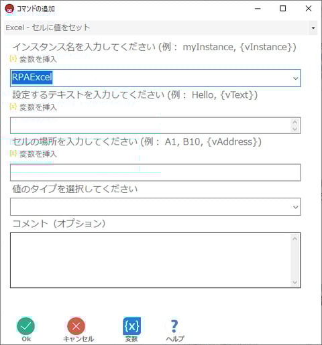Click 変数を挿入 link under instance name label
Image resolution: width=322 pixels, height=345 pixels.
(x=38, y=59)
